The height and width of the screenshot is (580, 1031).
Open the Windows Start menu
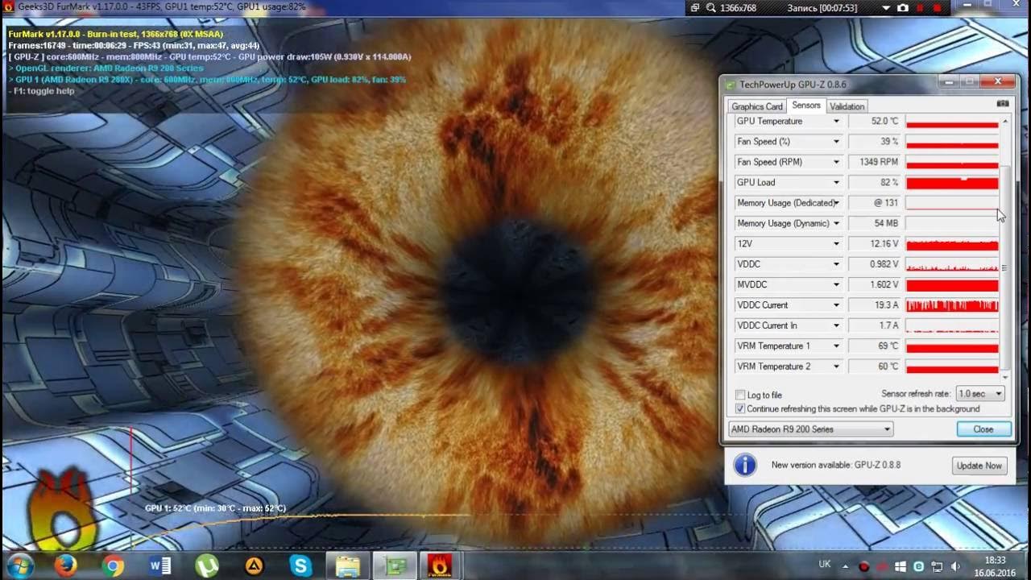tap(19, 565)
